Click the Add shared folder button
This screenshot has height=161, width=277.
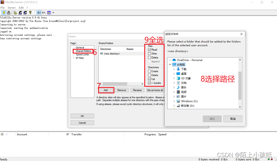pos(106,90)
